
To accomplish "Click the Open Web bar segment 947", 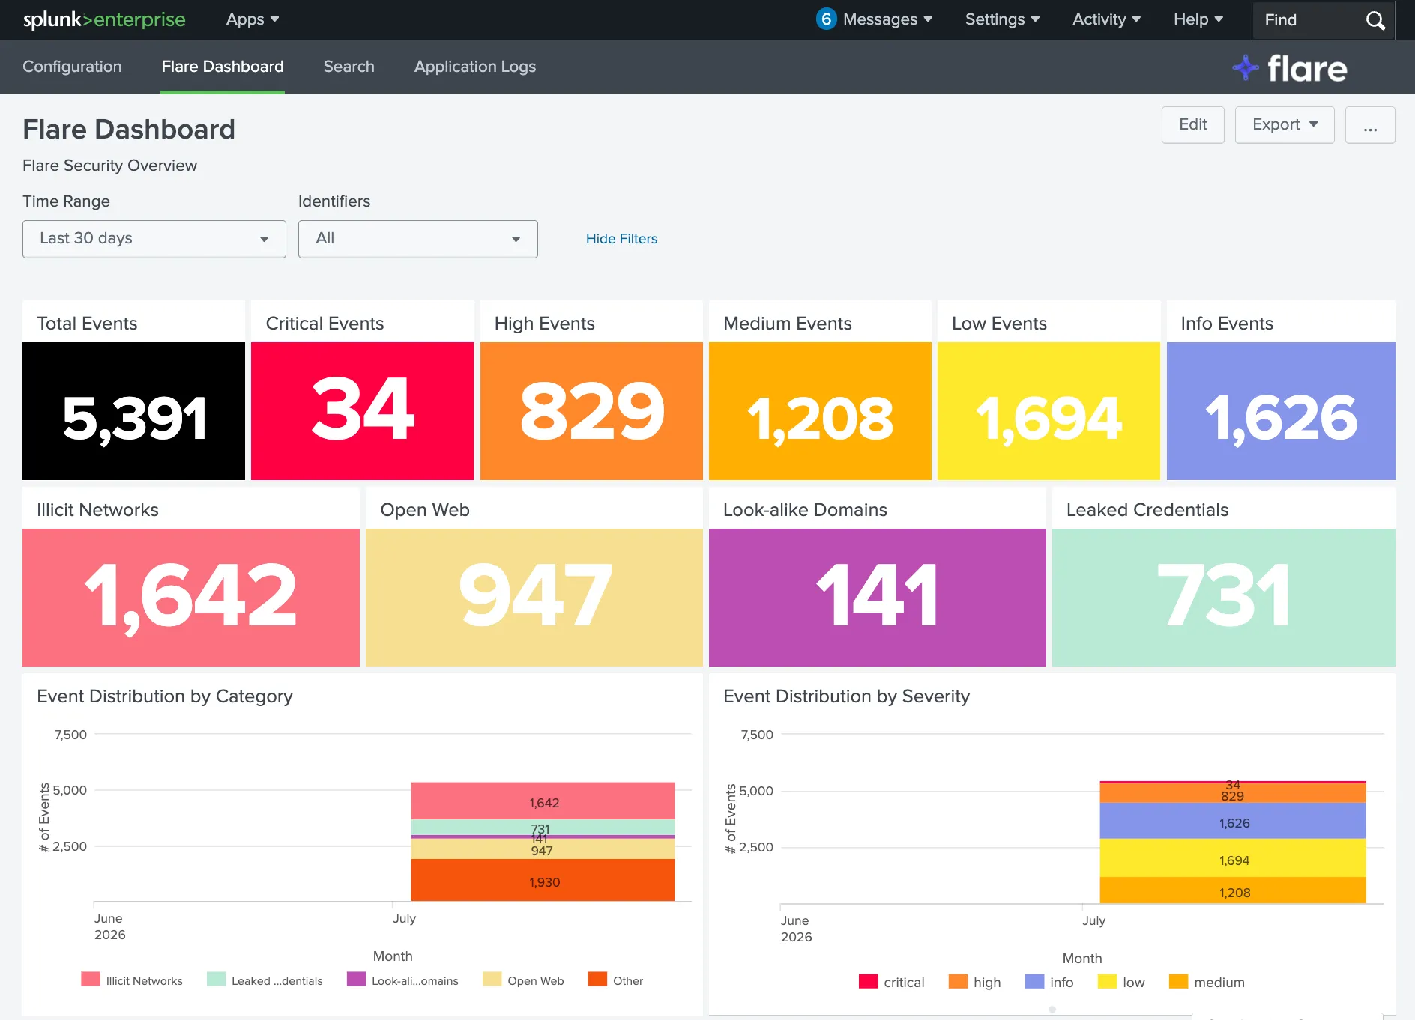I will click(543, 850).
